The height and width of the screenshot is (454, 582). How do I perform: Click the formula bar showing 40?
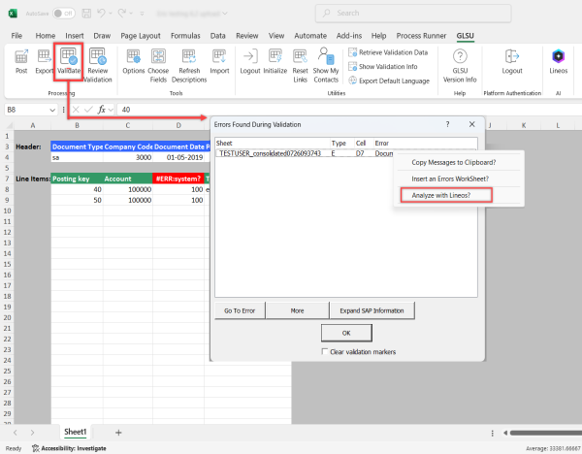[x=349, y=110]
